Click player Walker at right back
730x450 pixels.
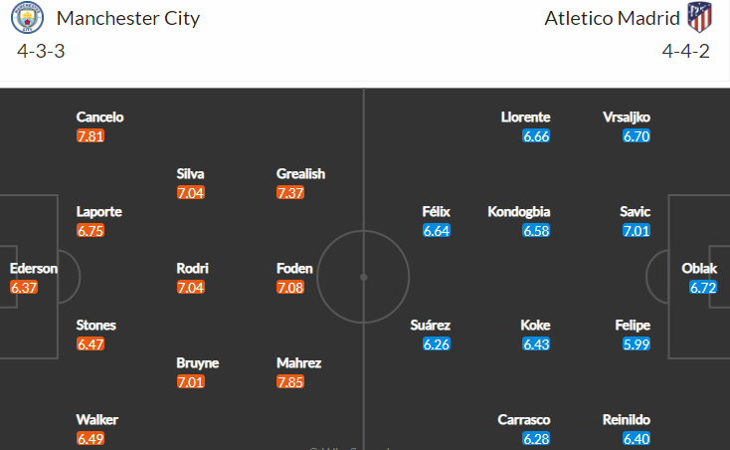(96, 420)
